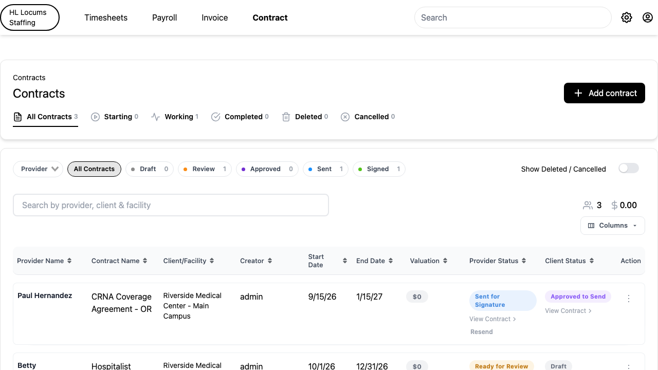The image size is (658, 370).
Task: Click the HL Locums Staffing logo button
Action: [x=30, y=17]
